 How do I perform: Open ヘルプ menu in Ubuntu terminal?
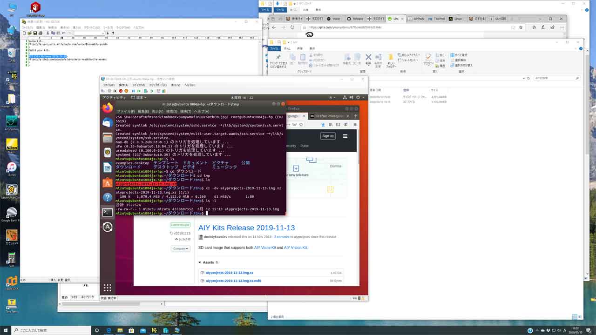pos(202,112)
